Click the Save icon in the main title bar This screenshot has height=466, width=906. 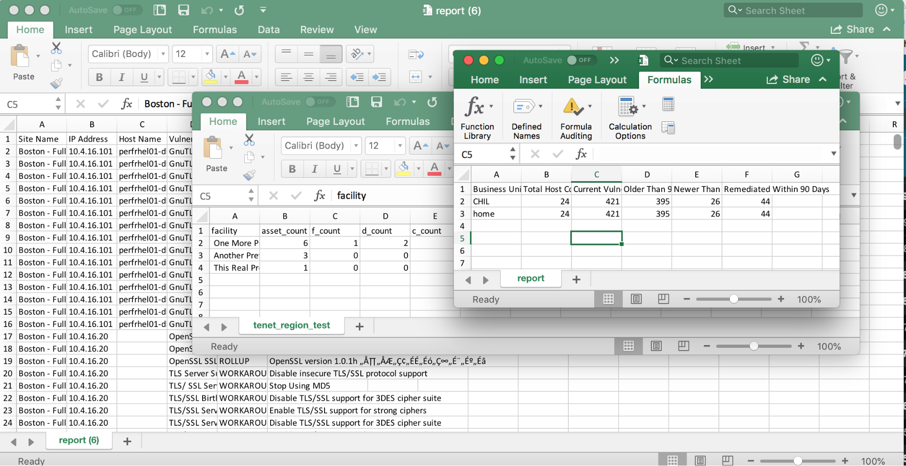pyautogui.click(x=184, y=10)
